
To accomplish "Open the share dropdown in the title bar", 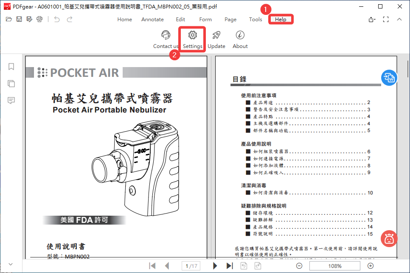I will click(372, 20).
